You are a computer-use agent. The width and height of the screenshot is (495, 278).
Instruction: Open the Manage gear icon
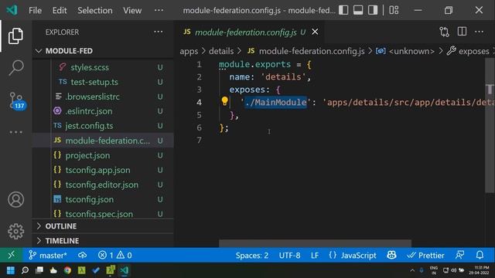15,232
